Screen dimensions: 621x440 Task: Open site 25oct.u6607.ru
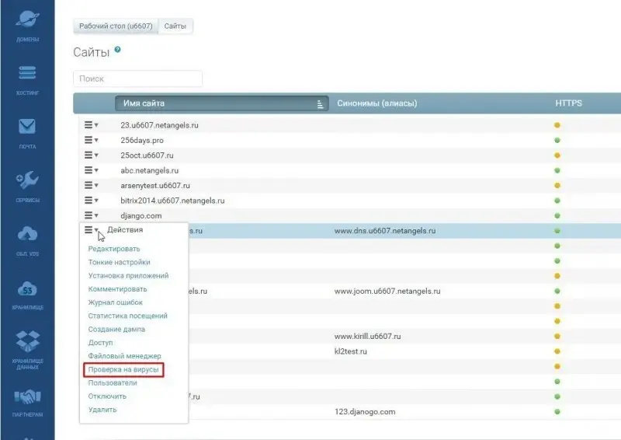147,155
